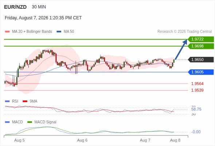
Task: Click the MA 50 blue legend swatch
Action: pos(59,32)
